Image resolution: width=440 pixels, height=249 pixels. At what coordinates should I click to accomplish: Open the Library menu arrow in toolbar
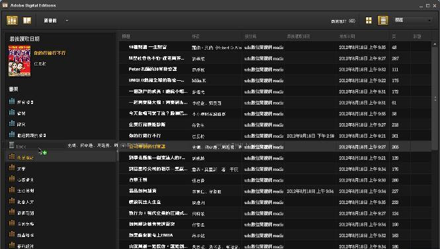[67, 21]
